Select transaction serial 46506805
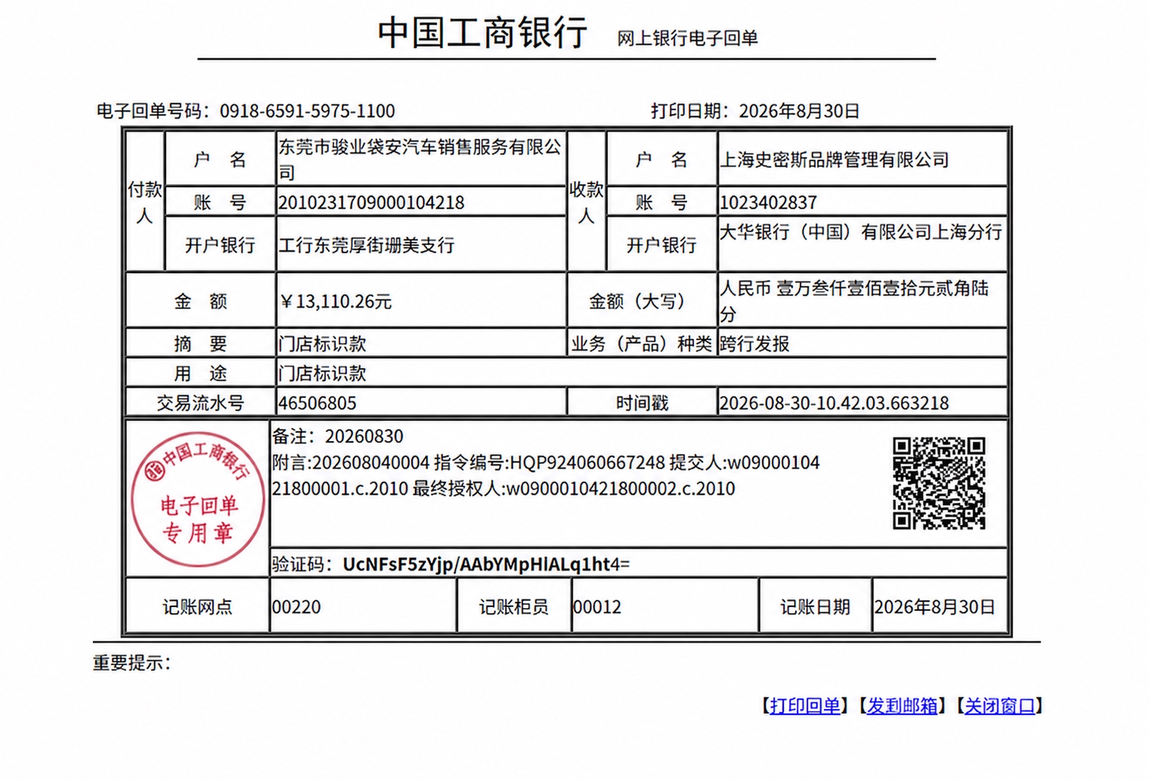The image size is (1149, 779). click(317, 403)
